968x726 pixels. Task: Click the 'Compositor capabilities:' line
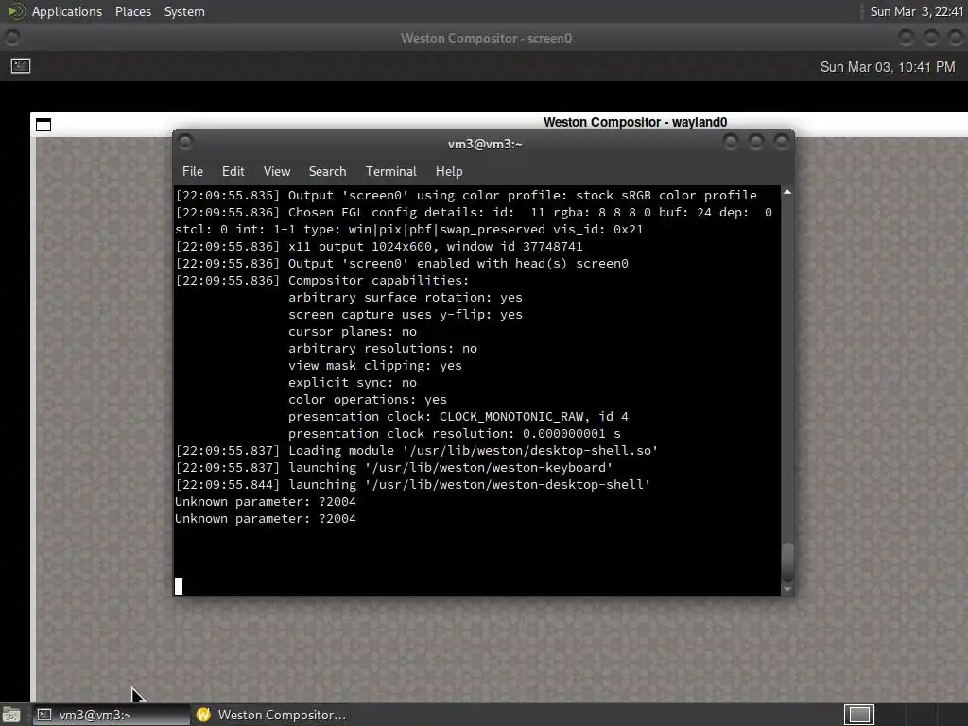322,280
